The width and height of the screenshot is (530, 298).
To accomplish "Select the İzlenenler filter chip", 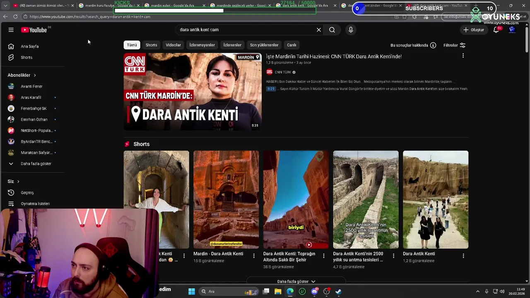I will pyautogui.click(x=232, y=45).
